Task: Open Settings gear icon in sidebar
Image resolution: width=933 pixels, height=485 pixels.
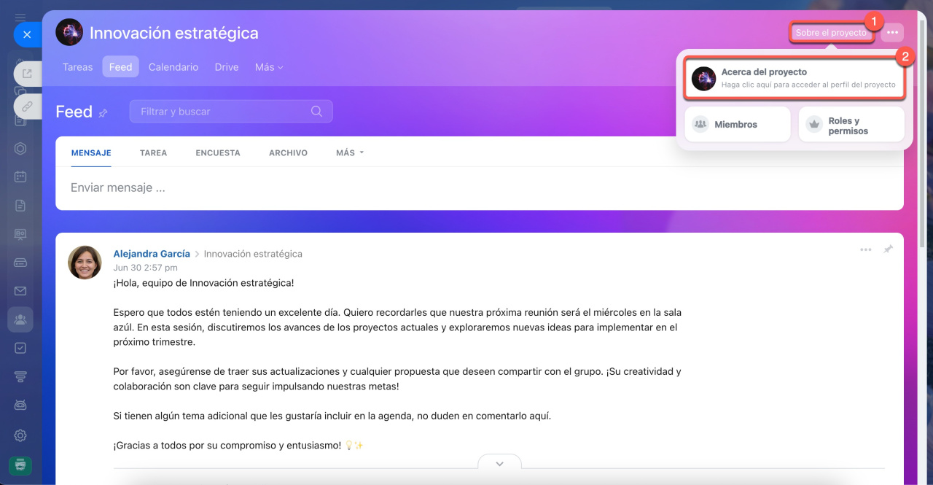Action: point(20,435)
